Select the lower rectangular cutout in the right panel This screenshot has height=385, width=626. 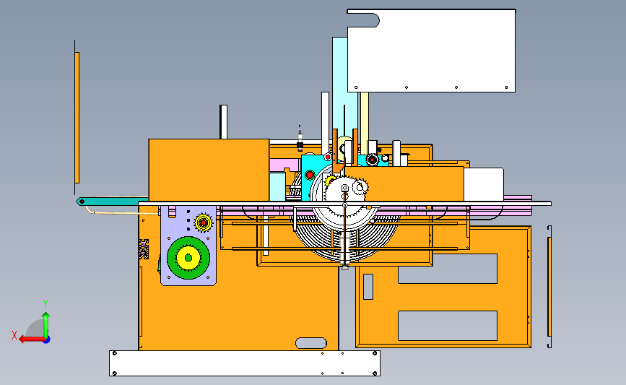(x=448, y=326)
